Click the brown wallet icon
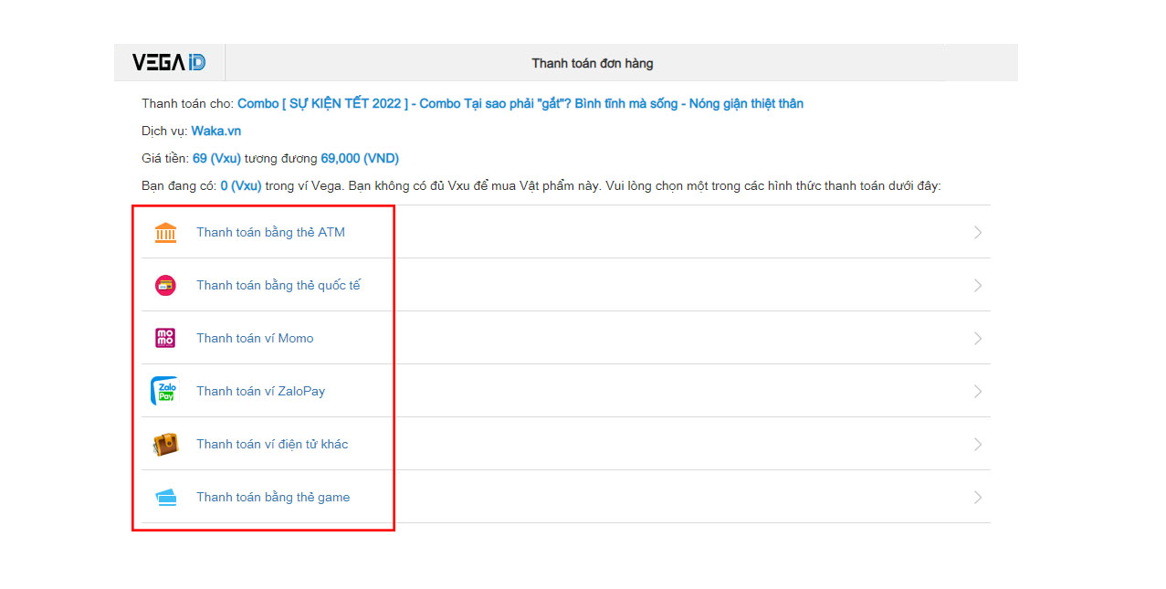 pyautogui.click(x=165, y=445)
